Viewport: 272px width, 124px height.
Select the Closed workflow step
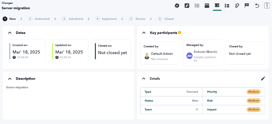tap(166, 19)
